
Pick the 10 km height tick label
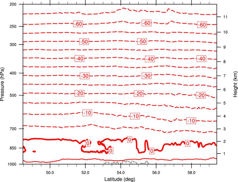pos(225,32)
